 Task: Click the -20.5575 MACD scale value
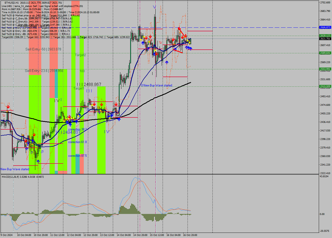click(x=324, y=231)
